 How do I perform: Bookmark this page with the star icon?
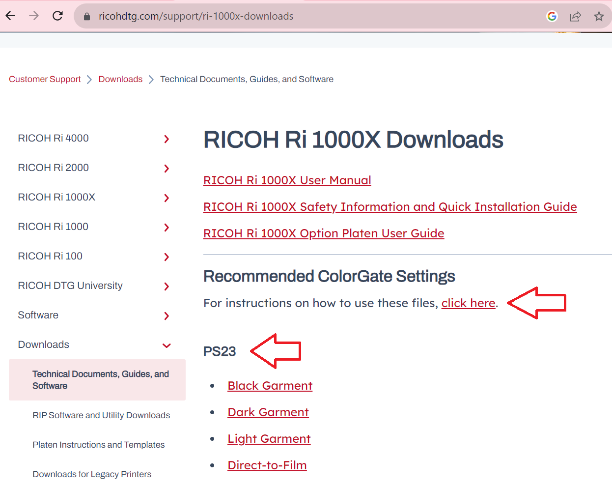click(x=599, y=16)
